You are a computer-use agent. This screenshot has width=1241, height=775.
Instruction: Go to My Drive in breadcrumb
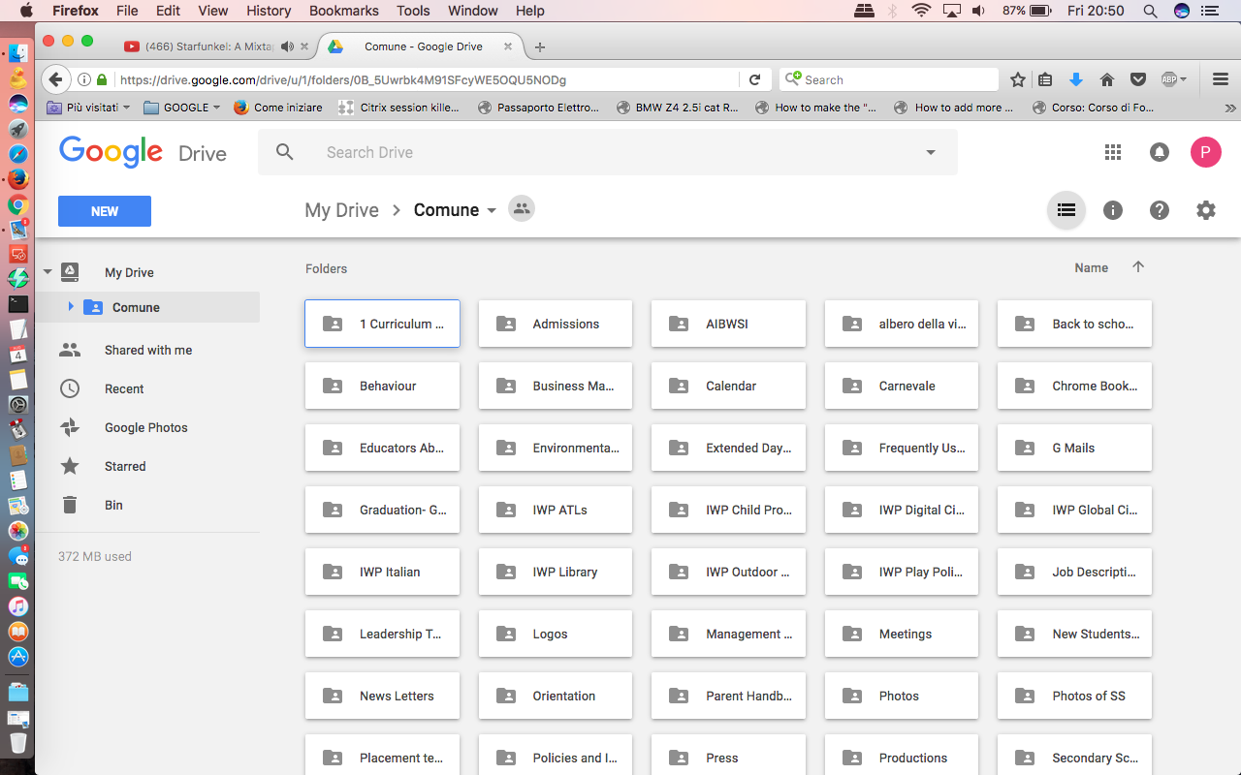pyautogui.click(x=341, y=210)
